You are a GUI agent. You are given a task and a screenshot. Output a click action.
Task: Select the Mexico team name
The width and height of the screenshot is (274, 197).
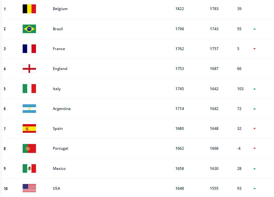(x=59, y=169)
